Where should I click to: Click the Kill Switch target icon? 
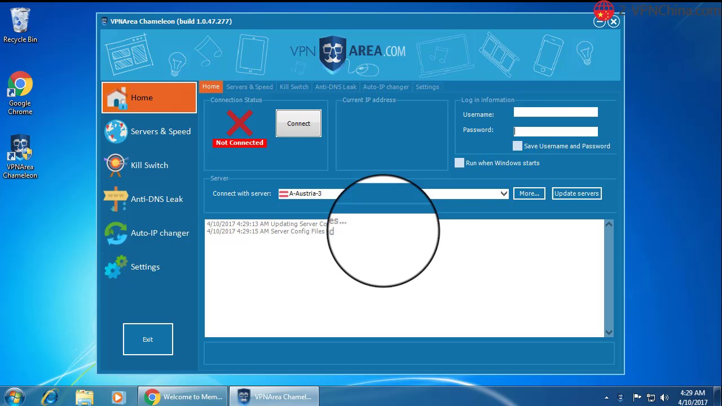116,165
